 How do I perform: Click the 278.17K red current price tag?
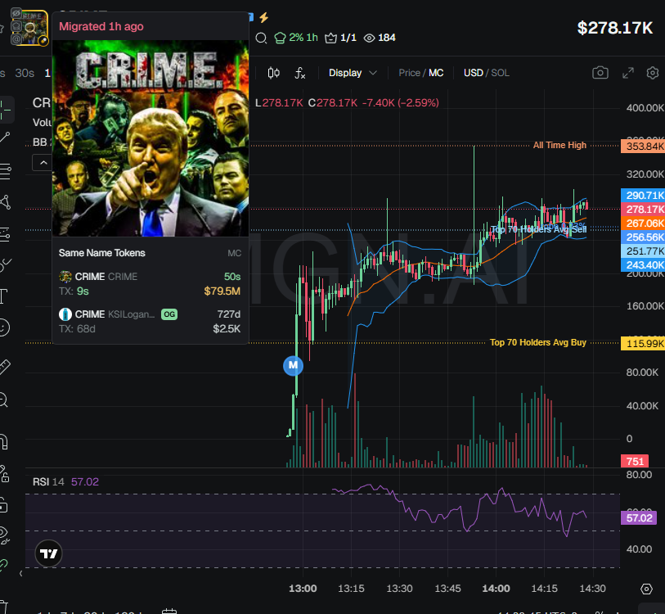(x=643, y=209)
